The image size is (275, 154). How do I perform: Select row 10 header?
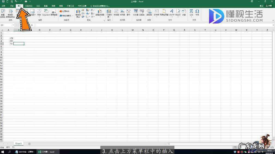click(1, 57)
